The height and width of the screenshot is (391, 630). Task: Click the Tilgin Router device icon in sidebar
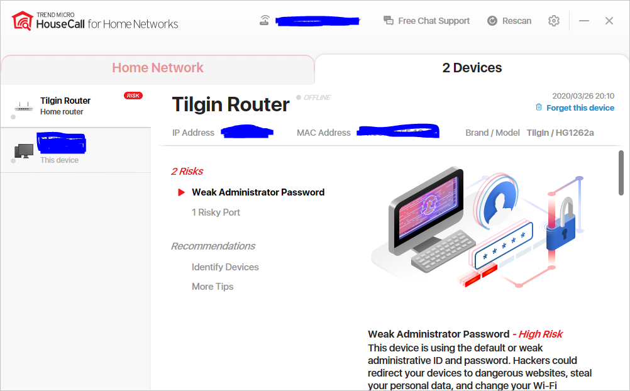23,106
